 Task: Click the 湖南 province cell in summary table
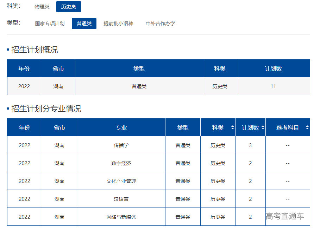(58, 86)
